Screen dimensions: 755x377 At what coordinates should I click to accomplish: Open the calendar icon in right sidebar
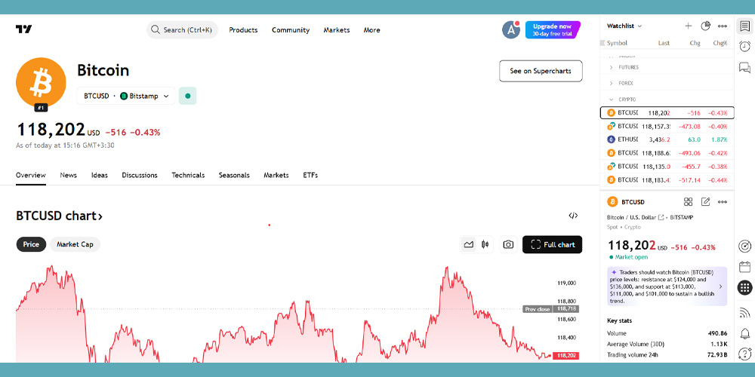(744, 266)
